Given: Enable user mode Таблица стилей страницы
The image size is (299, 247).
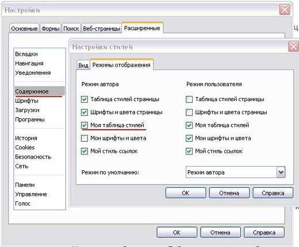Looking at the screenshot, I should (189, 99).
